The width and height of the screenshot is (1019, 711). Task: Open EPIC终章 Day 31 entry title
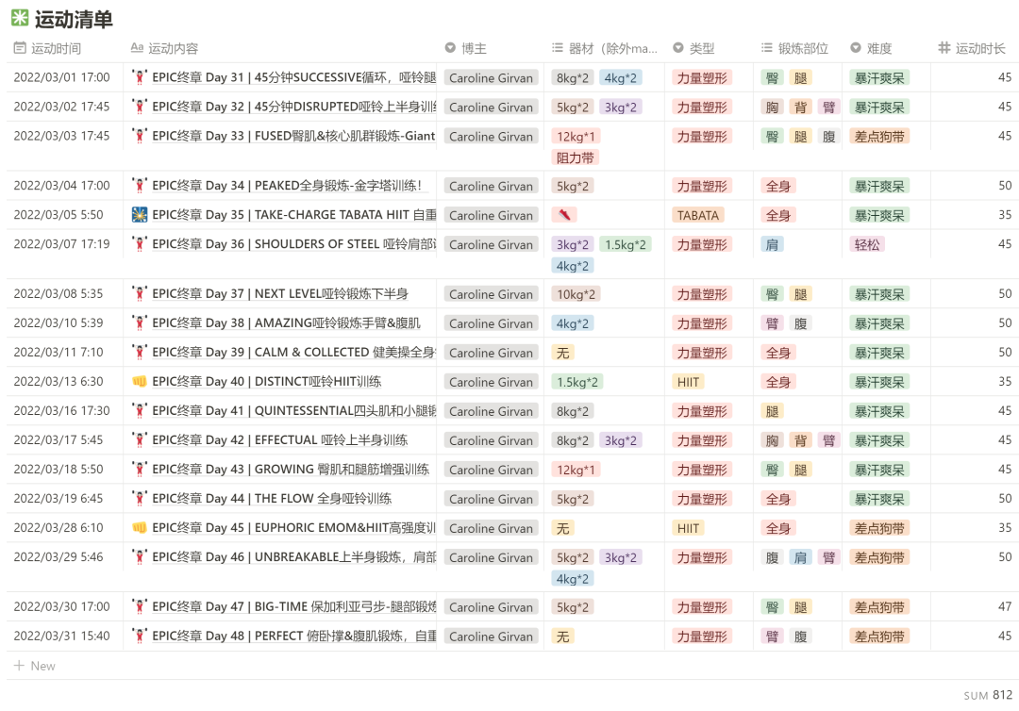pos(293,77)
